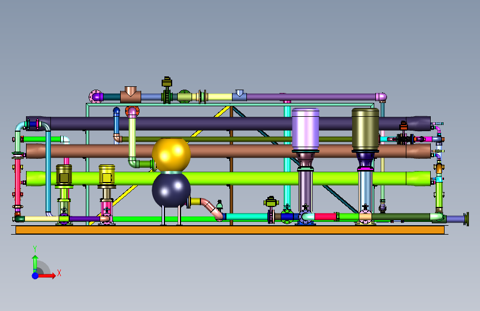Select the gold spherical tank

tap(172, 154)
